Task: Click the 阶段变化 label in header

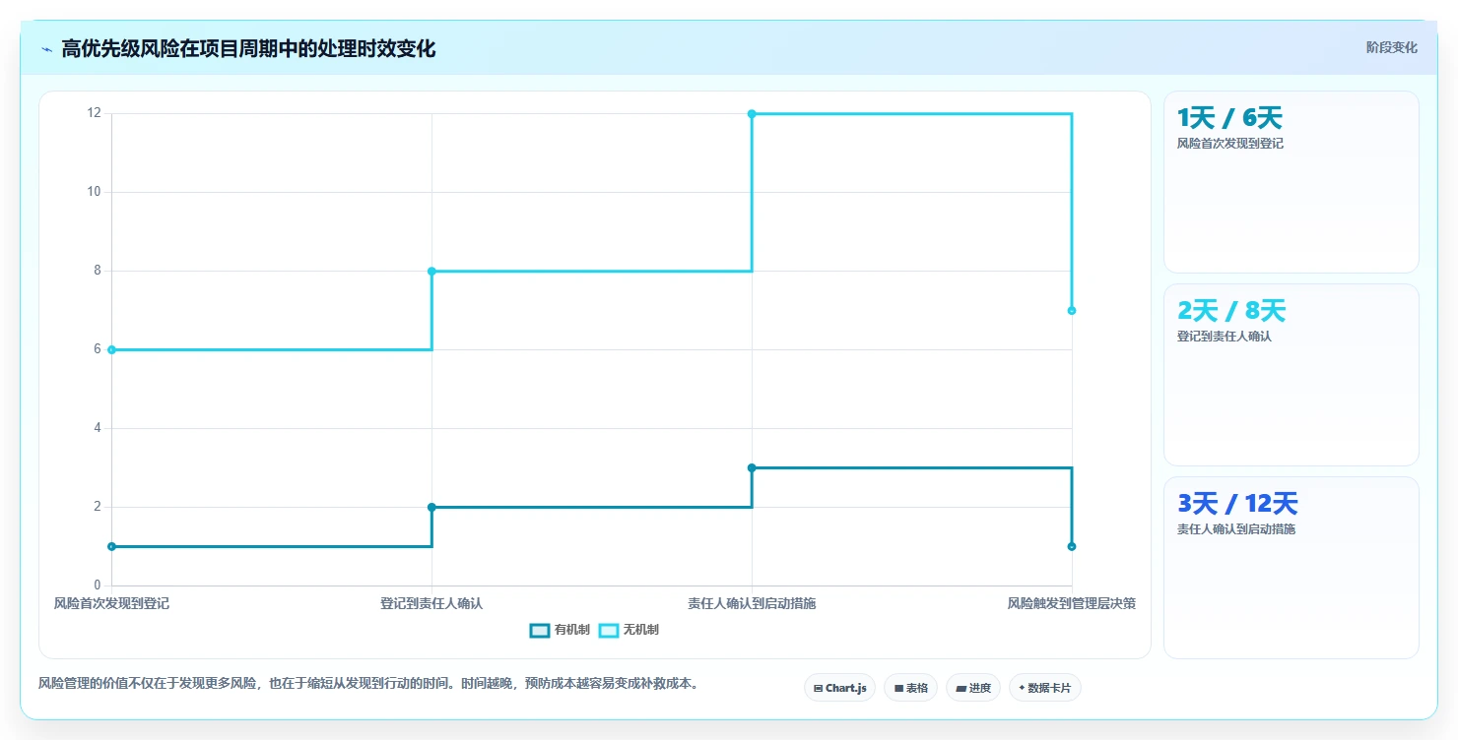Action: pos(1392,47)
